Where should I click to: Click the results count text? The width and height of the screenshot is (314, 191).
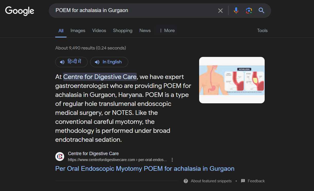[x=91, y=48]
